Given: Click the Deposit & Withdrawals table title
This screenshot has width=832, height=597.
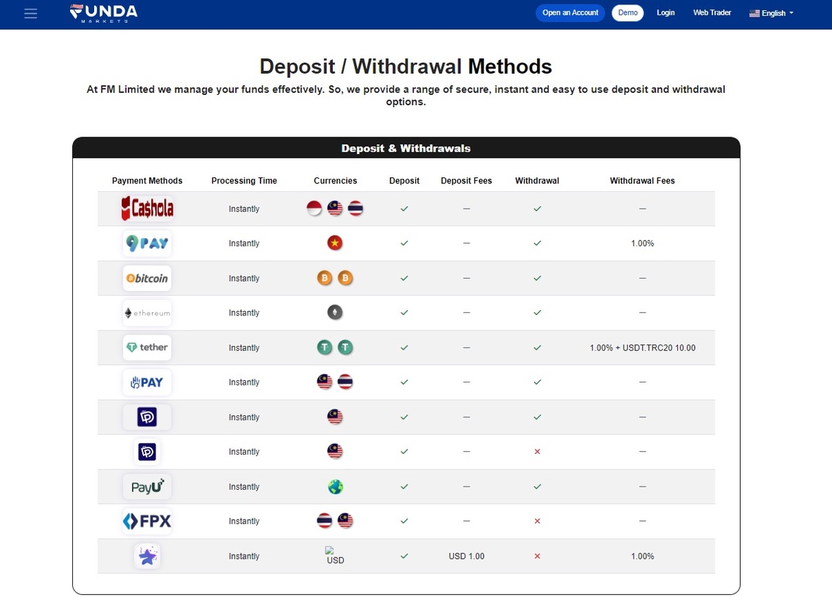Looking at the screenshot, I should [406, 148].
